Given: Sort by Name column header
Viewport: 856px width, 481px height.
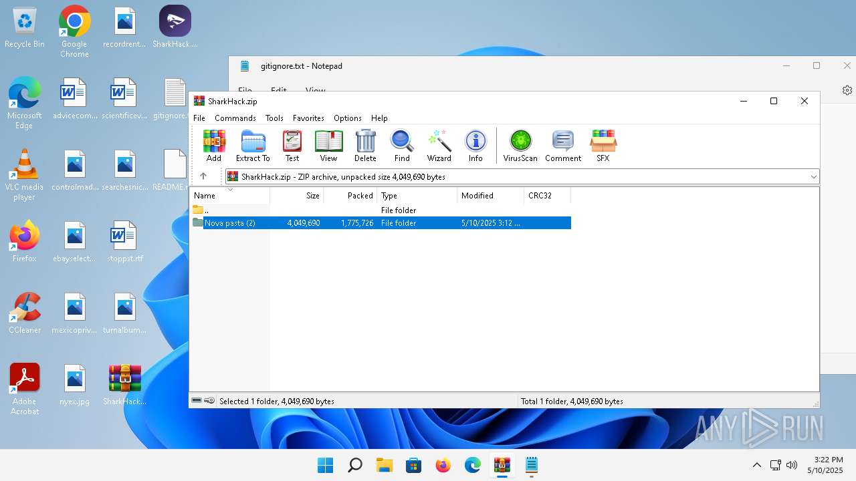Looking at the screenshot, I should [230, 196].
